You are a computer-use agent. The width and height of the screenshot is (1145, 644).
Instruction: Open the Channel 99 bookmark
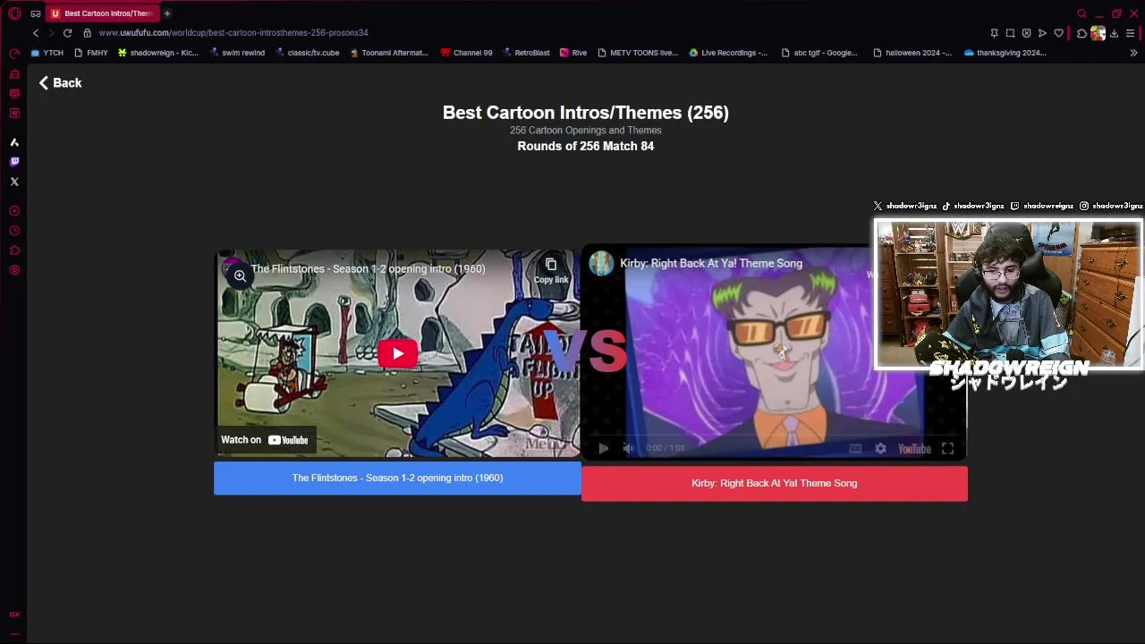point(466,53)
